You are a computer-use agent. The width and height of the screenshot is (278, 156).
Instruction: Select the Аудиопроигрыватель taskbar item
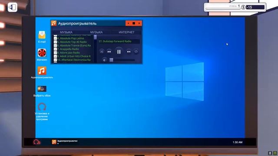coord(65,142)
